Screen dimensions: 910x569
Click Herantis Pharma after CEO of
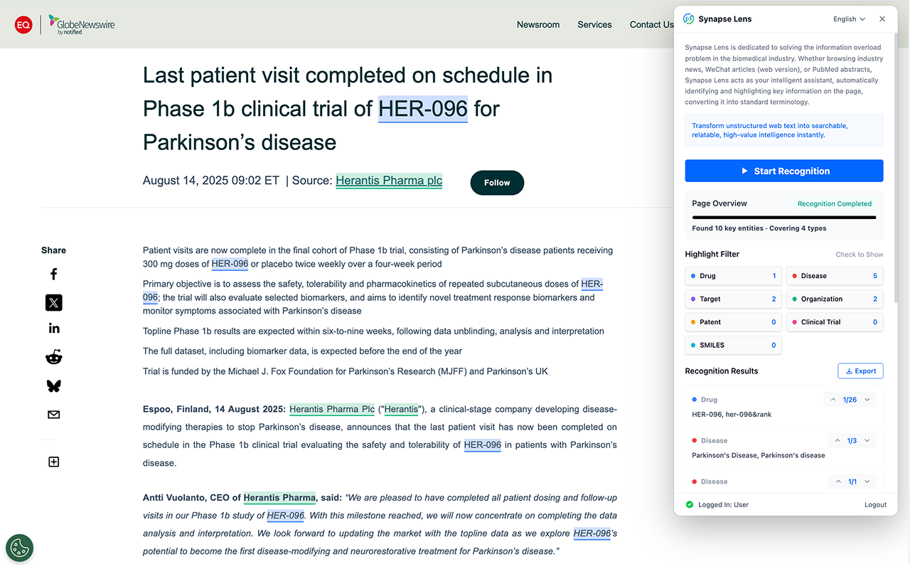[x=279, y=498]
